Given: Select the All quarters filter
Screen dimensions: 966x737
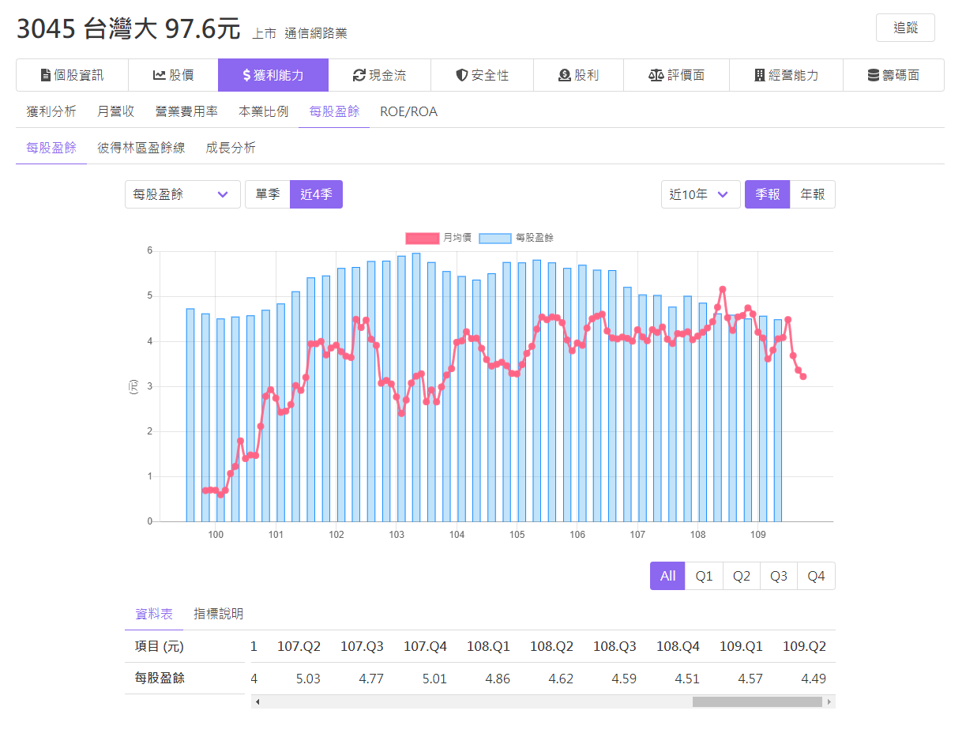Looking at the screenshot, I should coord(667,576).
